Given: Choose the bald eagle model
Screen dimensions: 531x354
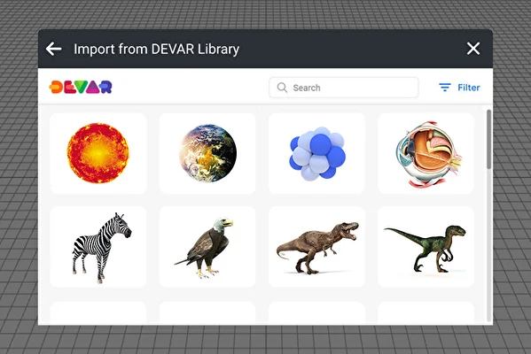Looking at the screenshot, I should tap(207, 247).
